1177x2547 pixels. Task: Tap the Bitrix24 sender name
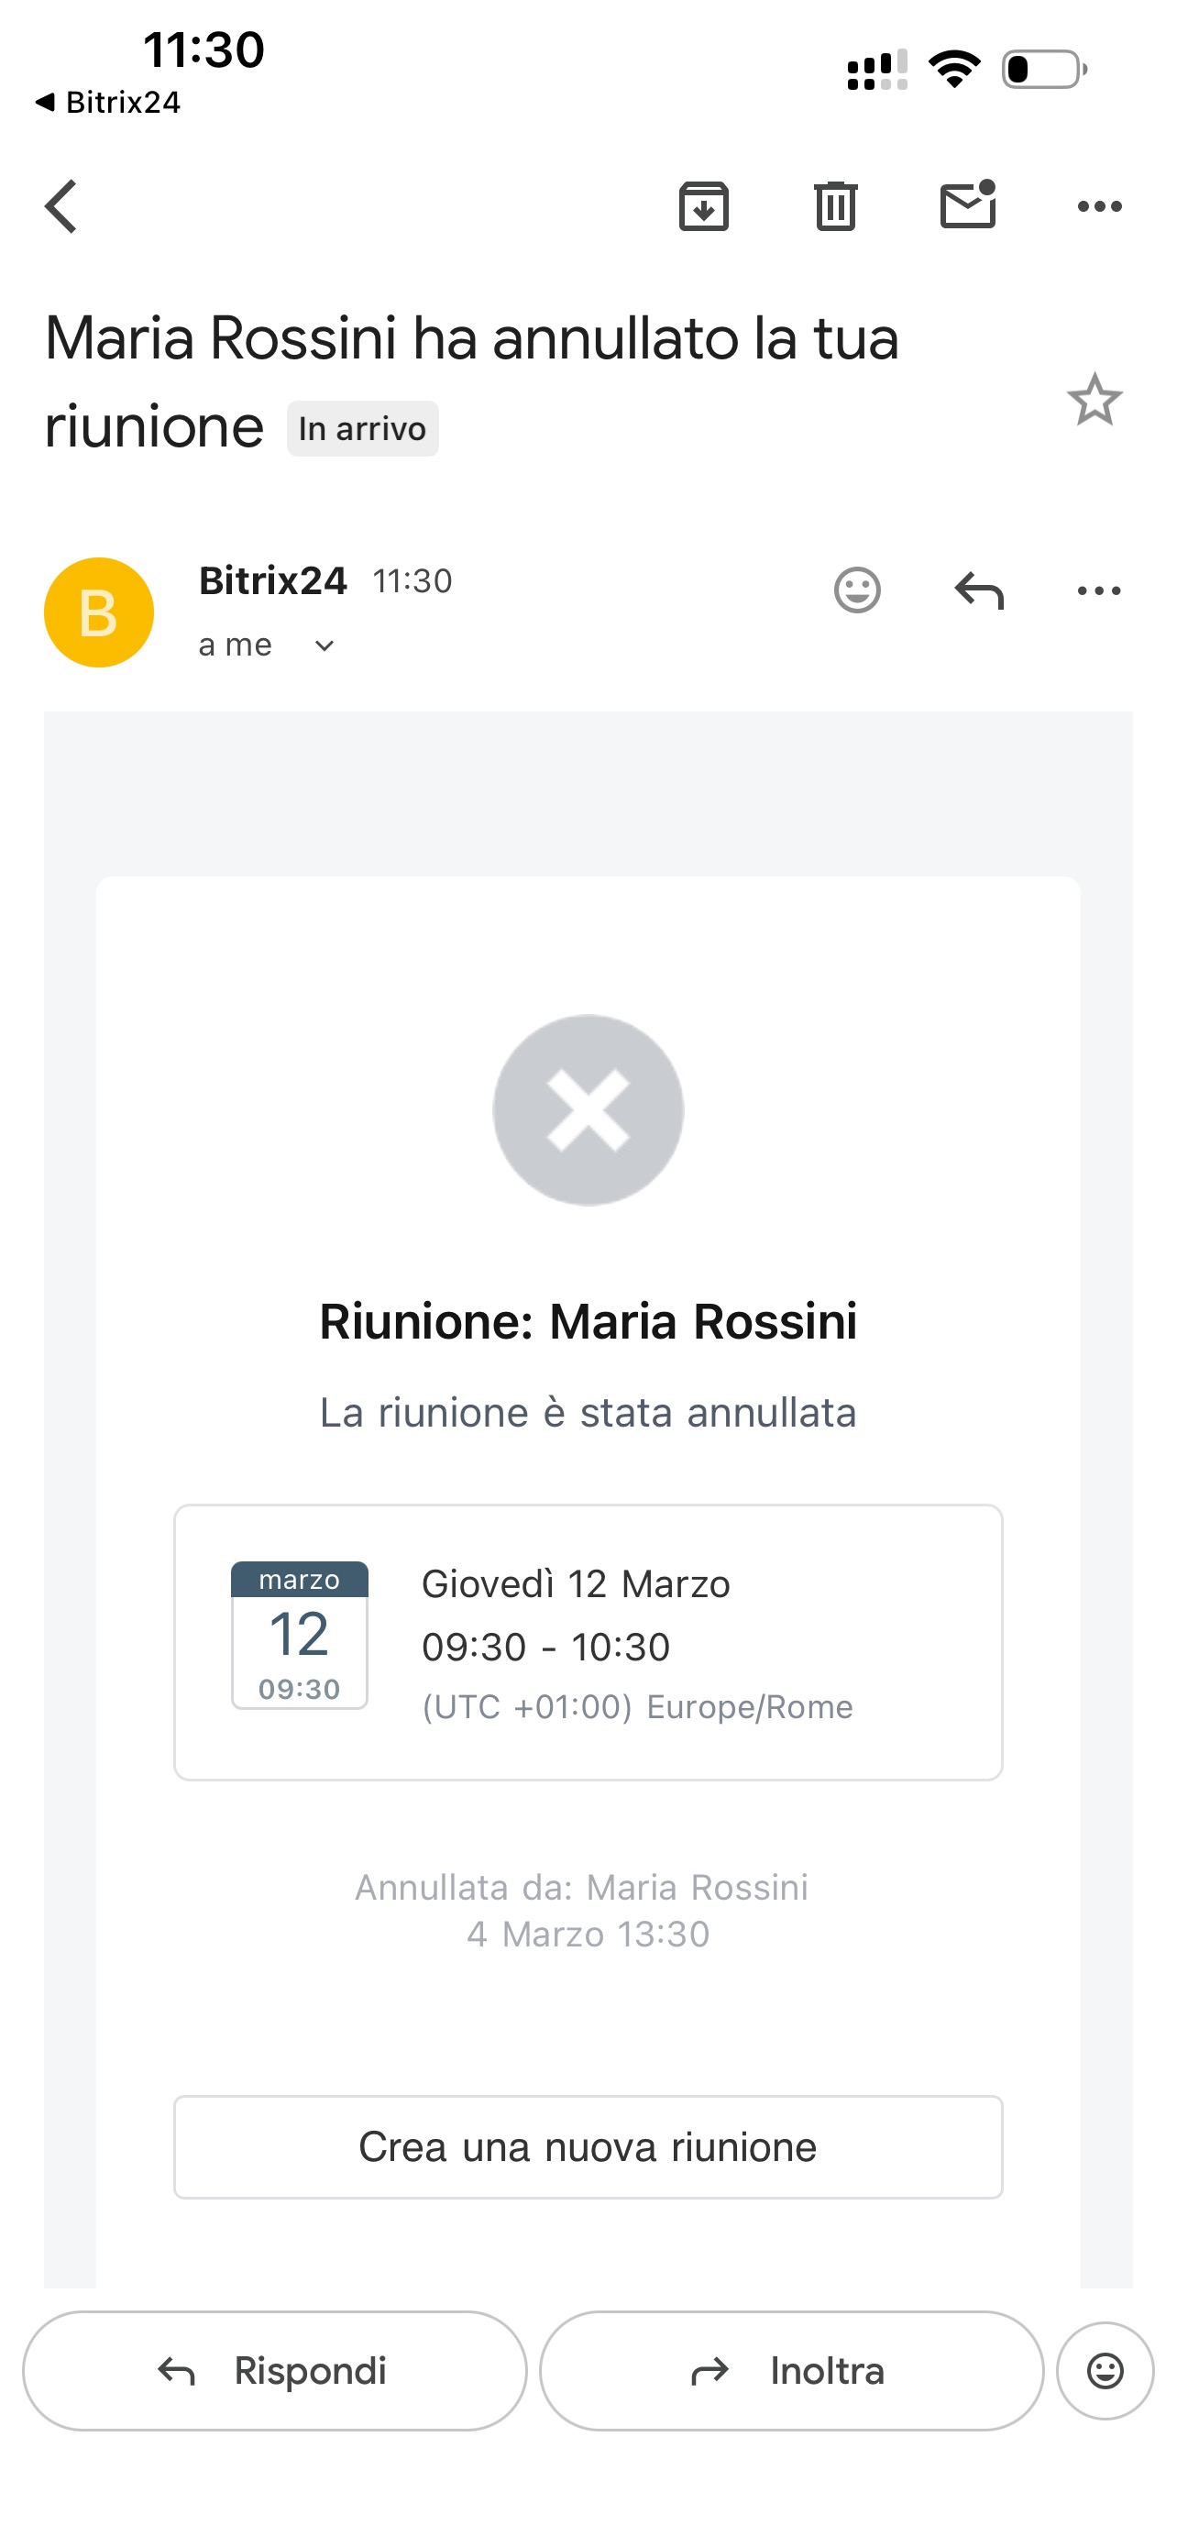coord(273,581)
